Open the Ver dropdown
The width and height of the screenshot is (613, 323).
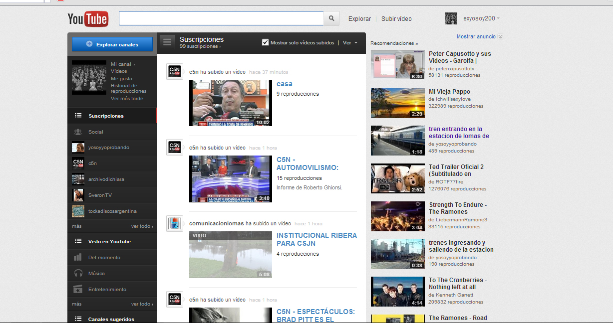click(350, 43)
